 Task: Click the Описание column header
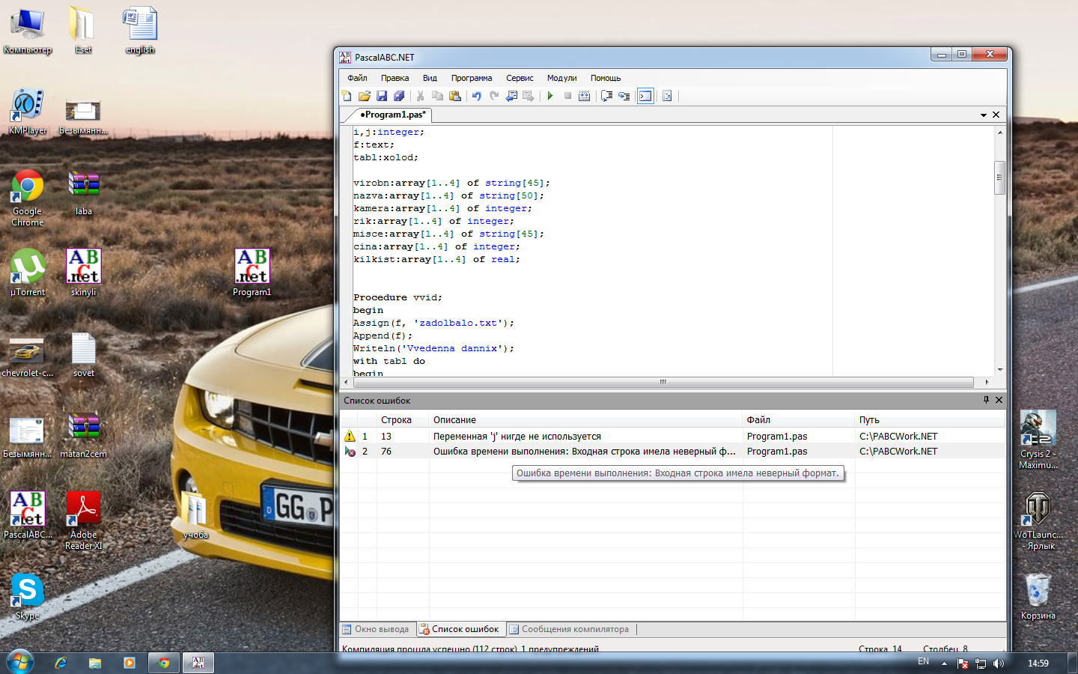click(x=454, y=420)
